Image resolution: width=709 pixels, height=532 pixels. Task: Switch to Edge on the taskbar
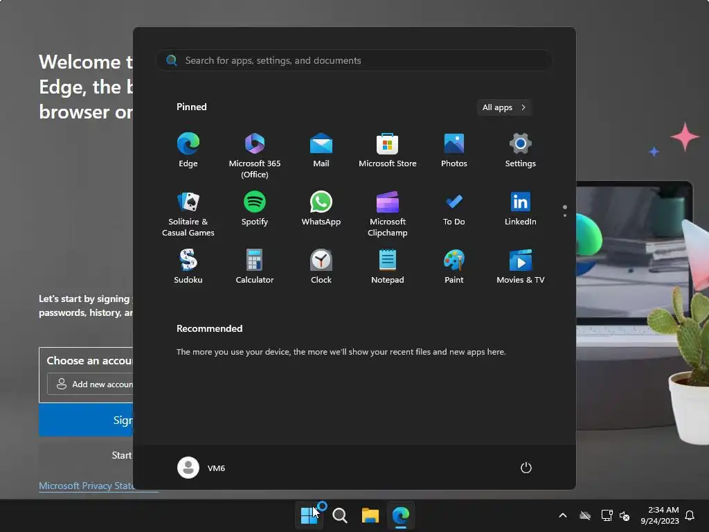(401, 515)
